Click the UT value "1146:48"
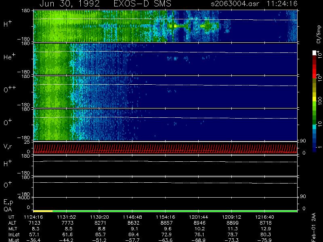Viewport: 323px width, 242px height. [x=132, y=217]
